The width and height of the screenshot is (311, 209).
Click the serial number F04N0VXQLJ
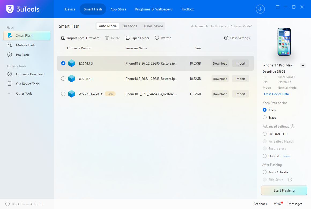coord(286,77)
